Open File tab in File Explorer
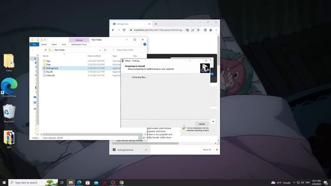The image size is (331, 186). (34, 44)
